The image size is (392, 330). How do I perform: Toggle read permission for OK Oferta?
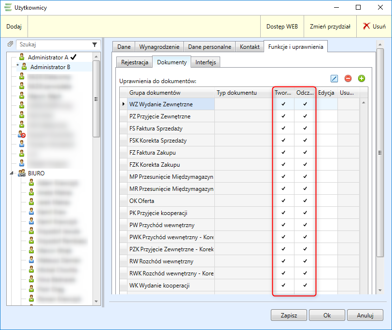coord(305,201)
